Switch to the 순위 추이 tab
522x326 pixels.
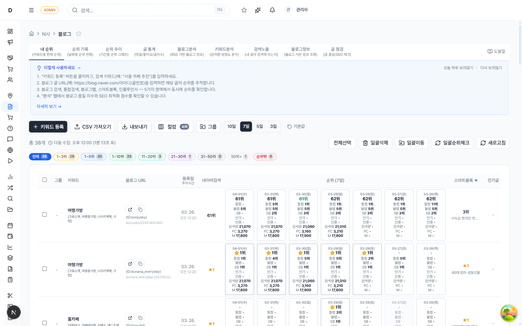coord(114,51)
